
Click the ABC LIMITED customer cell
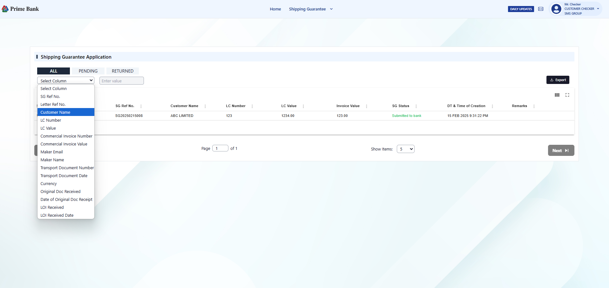pyautogui.click(x=182, y=116)
